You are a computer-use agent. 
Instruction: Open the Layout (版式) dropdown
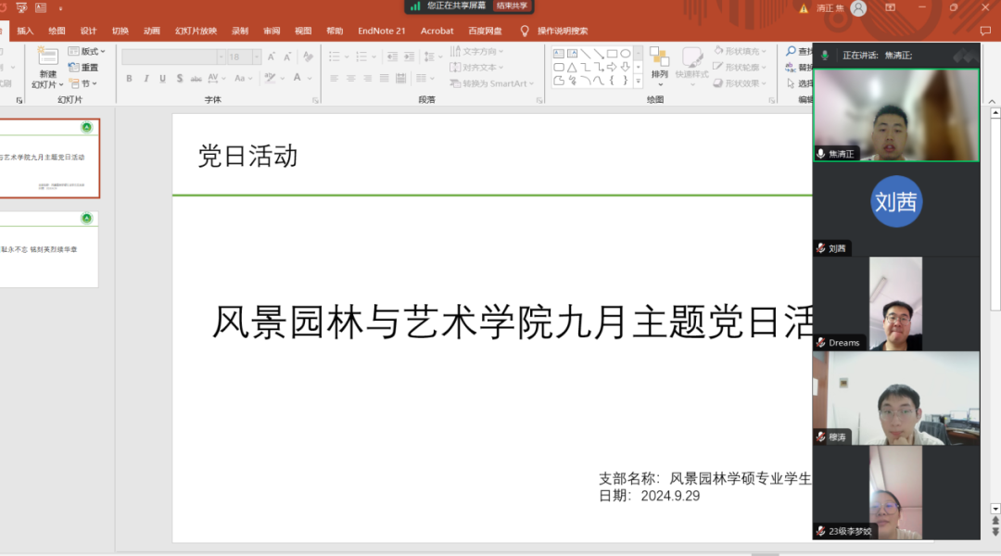tap(87, 52)
